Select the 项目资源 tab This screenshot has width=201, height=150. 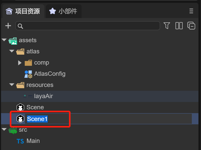coord(23,11)
